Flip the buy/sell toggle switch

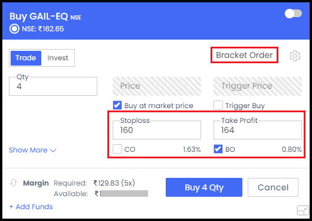click(x=293, y=14)
